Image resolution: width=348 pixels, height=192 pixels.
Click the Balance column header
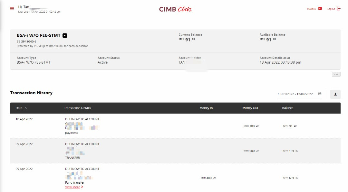[x=287, y=108]
